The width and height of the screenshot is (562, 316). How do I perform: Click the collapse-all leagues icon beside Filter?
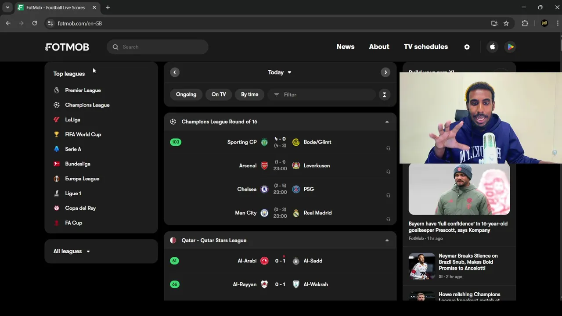tap(384, 94)
